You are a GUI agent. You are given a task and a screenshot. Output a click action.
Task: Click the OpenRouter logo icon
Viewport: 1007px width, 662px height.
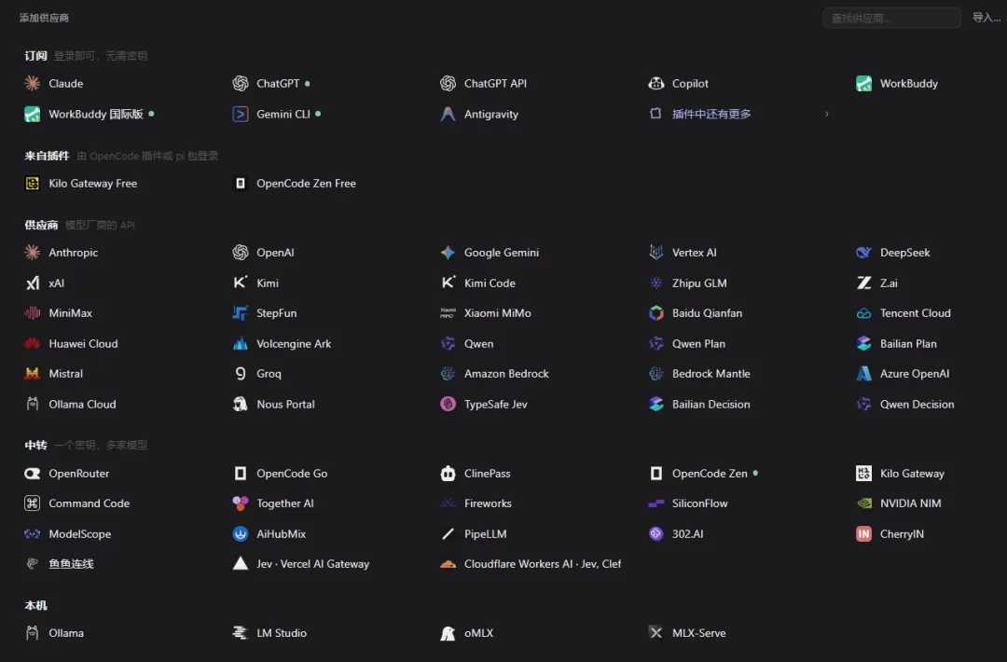coord(32,474)
